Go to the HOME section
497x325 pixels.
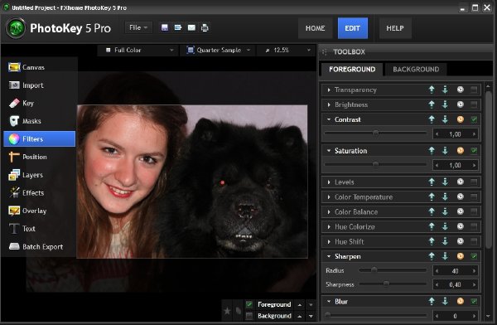pyautogui.click(x=315, y=28)
